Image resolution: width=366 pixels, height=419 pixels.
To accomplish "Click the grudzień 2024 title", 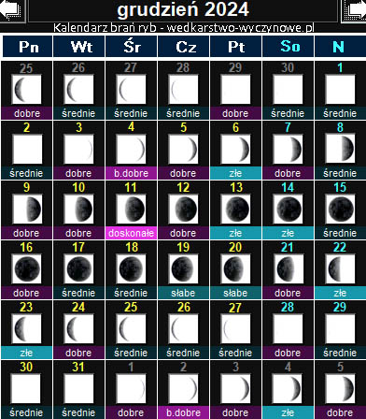I will click(x=183, y=9).
